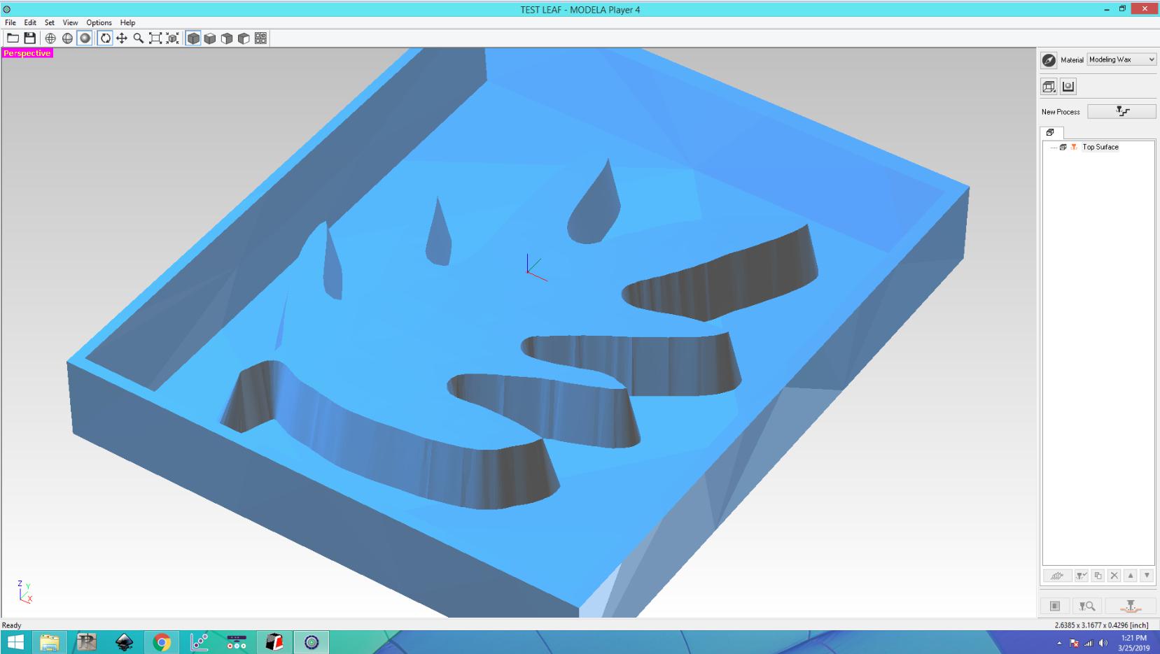
Task: Launch Inkscape from the taskbar
Action: (124, 642)
